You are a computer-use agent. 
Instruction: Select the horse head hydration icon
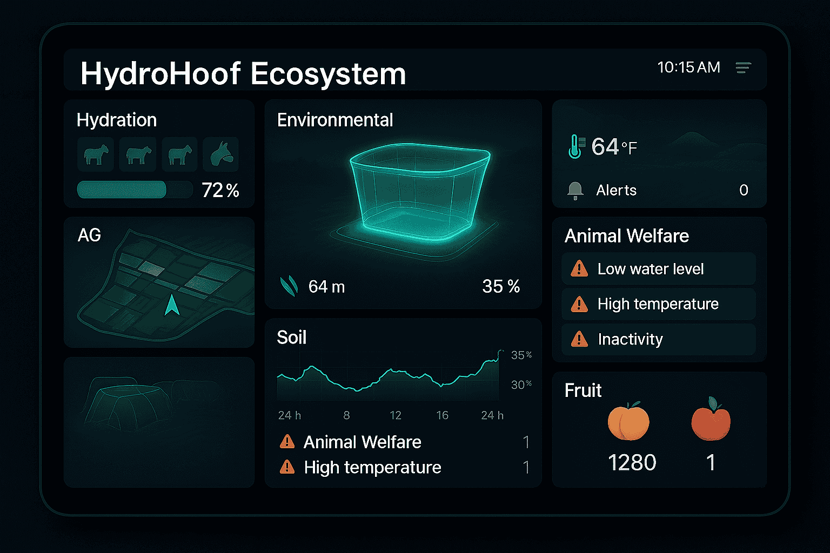point(221,154)
